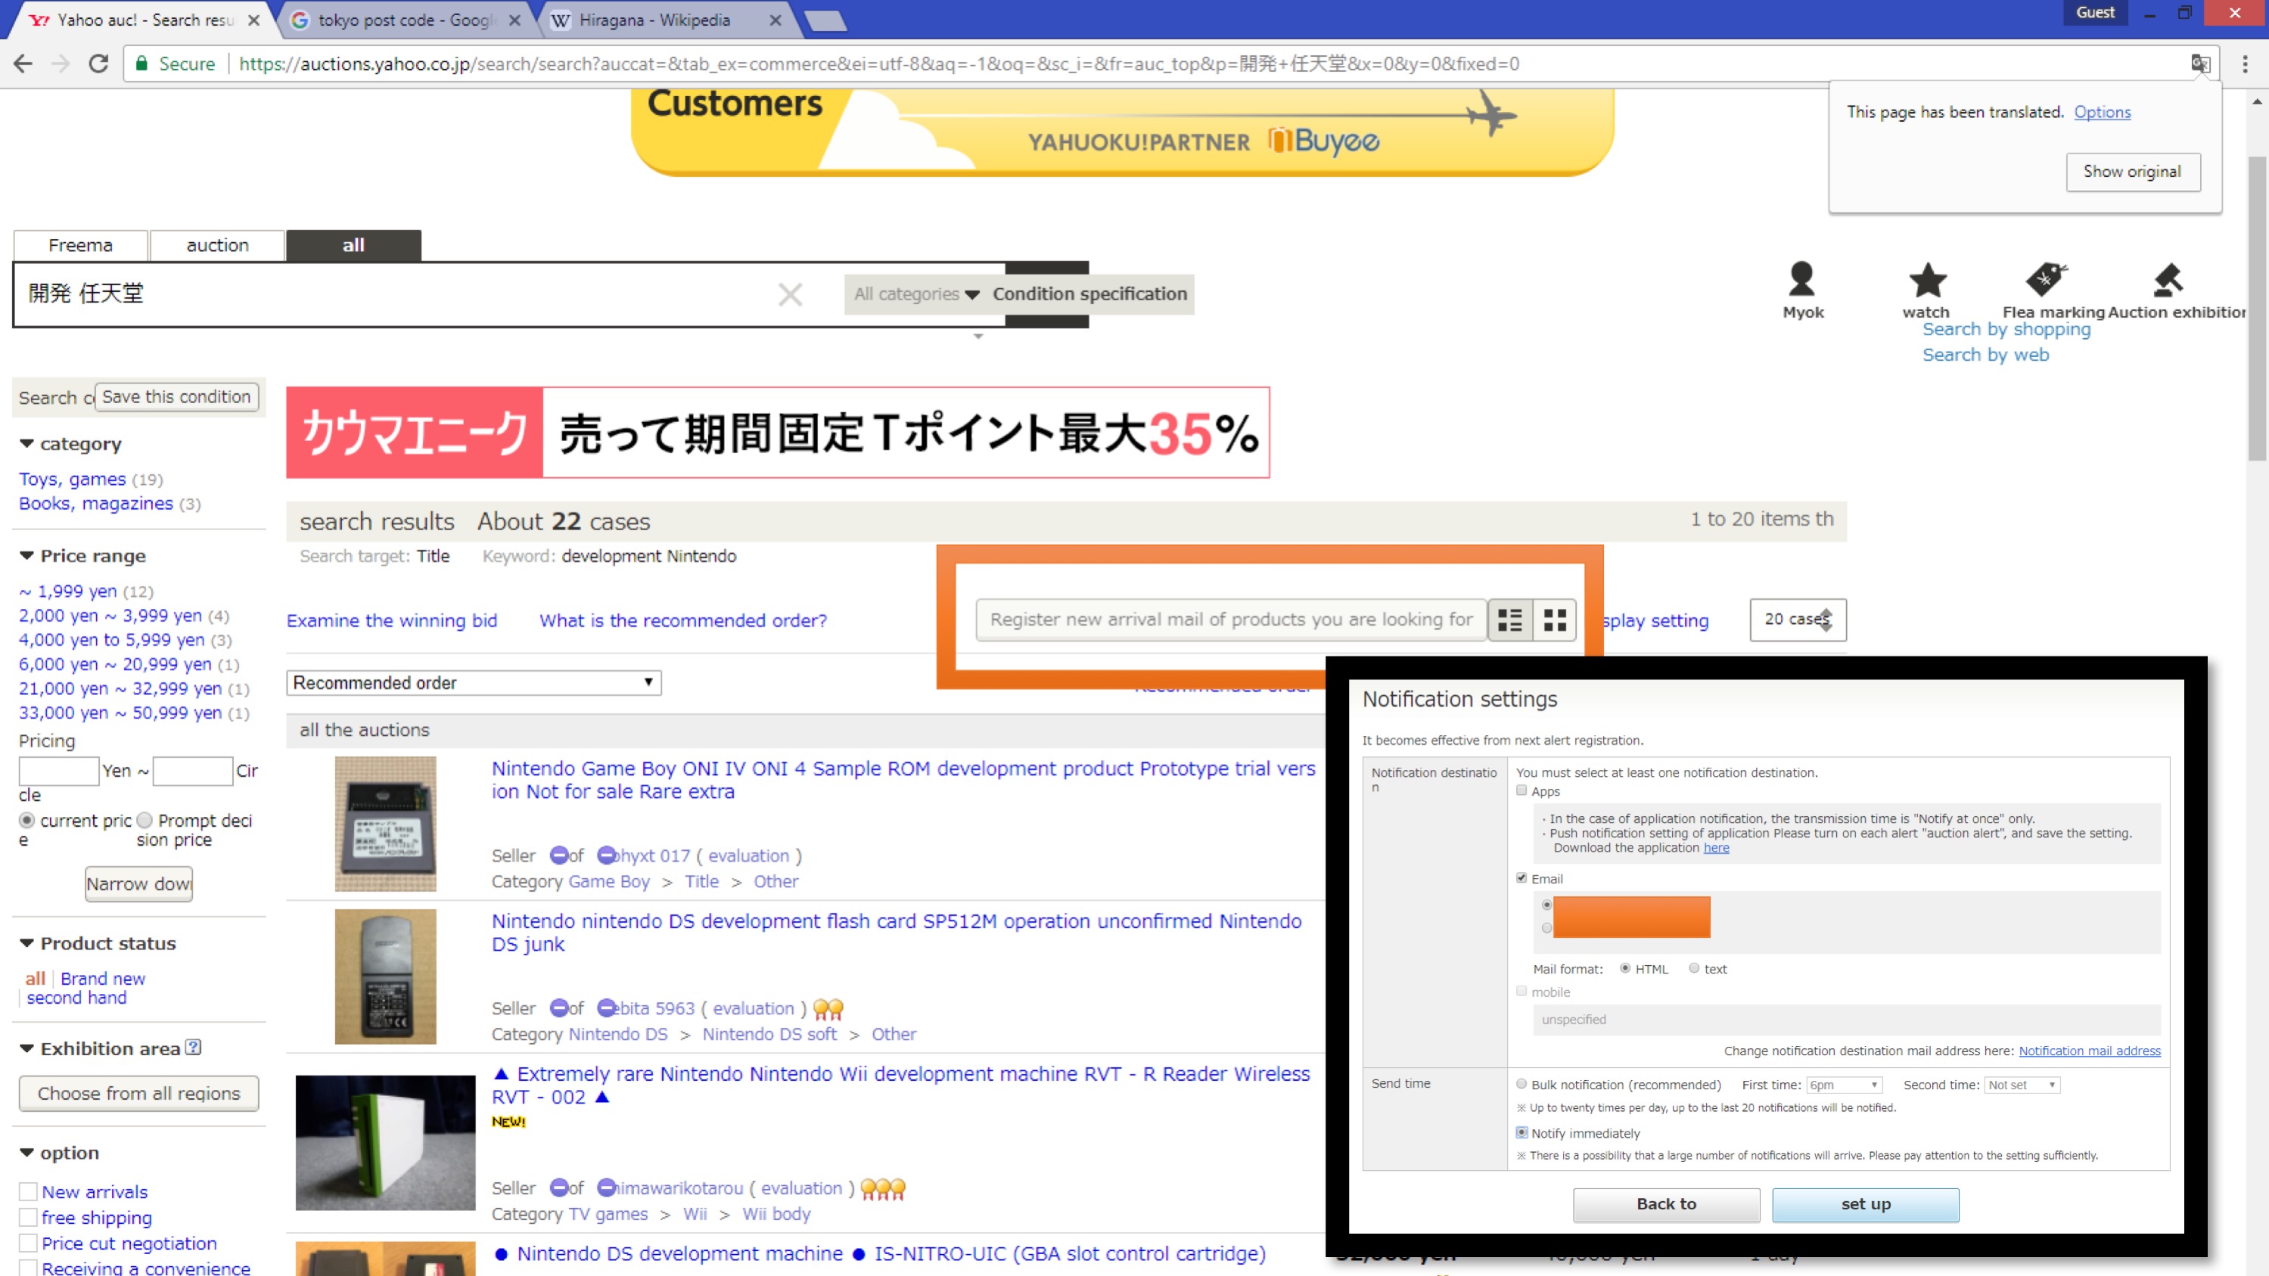Click the green Secure padlock
The width and height of the screenshot is (2269, 1276).
click(x=141, y=64)
